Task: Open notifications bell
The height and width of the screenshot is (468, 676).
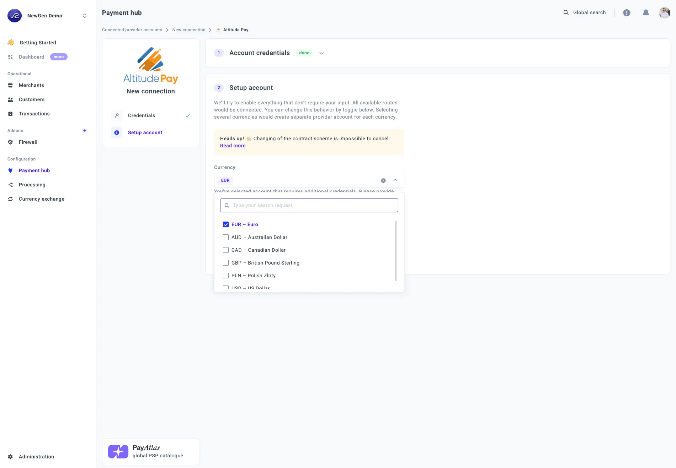Action: 646,13
